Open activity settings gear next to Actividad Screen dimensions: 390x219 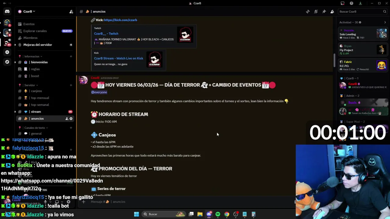tap(360, 22)
